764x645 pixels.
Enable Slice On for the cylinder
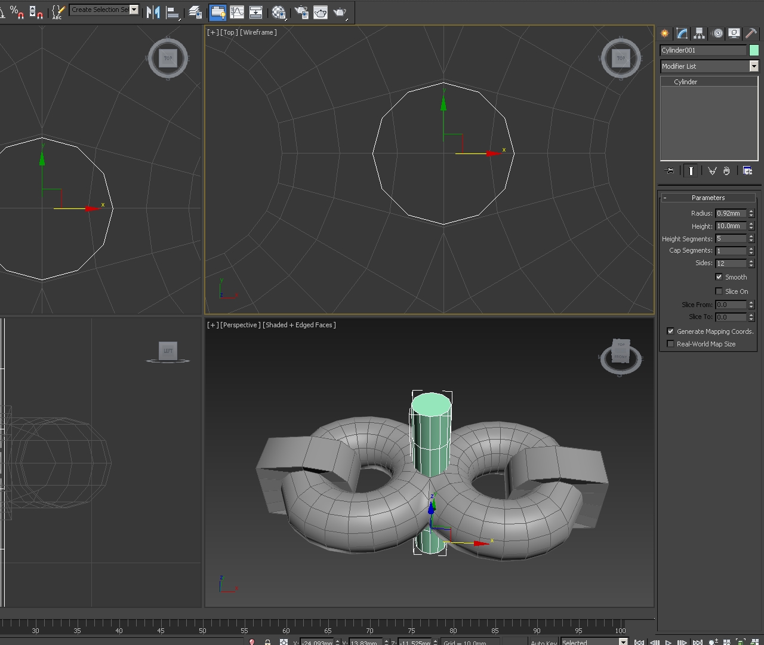click(719, 291)
